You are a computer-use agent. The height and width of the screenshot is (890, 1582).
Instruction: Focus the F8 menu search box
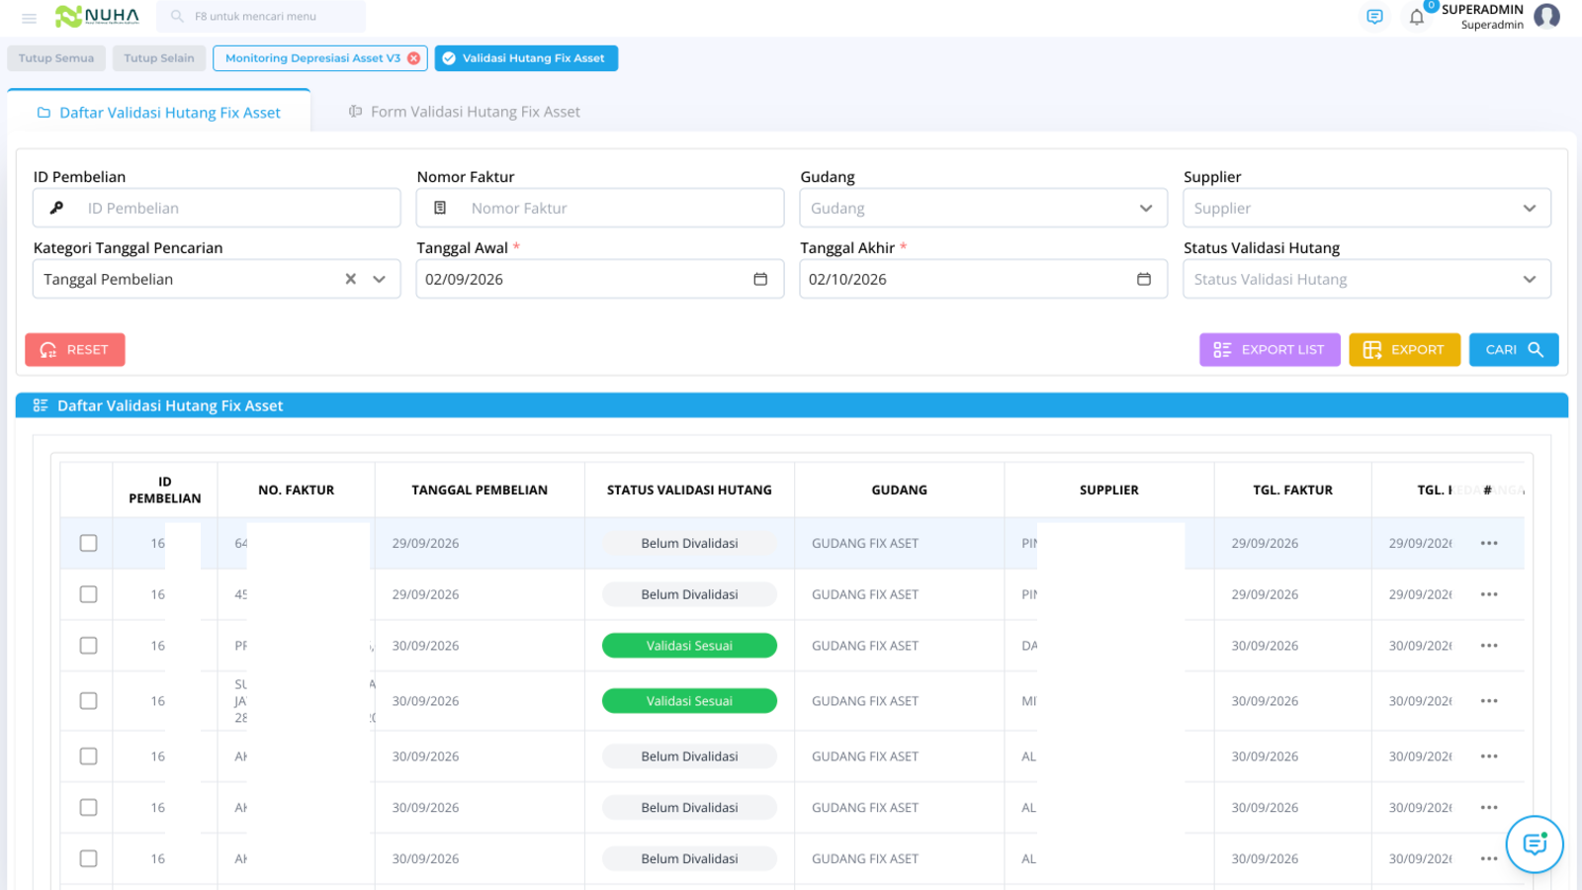coord(261,17)
